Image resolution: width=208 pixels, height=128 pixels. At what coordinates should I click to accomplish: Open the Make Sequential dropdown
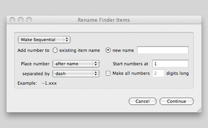click(44, 40)
